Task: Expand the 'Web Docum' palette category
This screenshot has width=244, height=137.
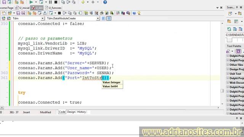Action: pyautogui.click(x=228, y=83)
